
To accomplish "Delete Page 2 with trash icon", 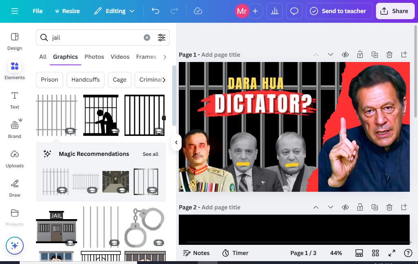I will [389, 207].
